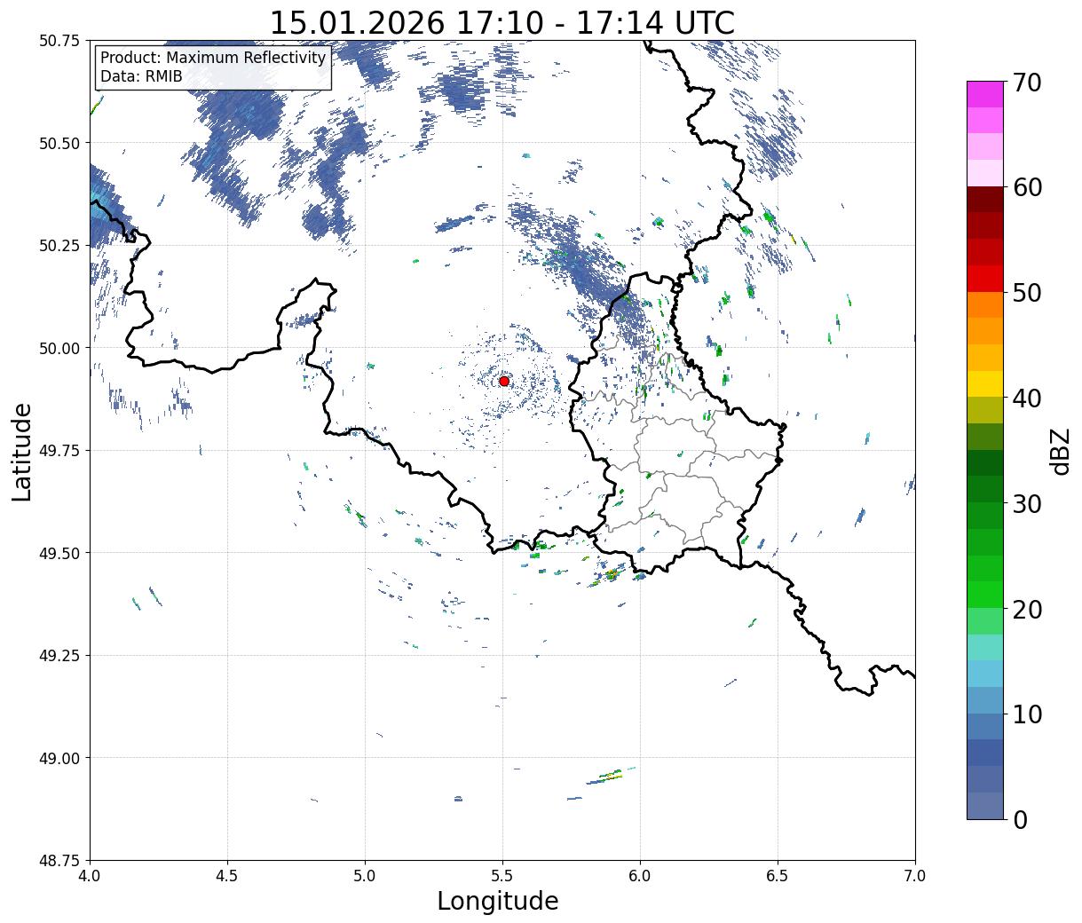Click the grey-blue bottom colorbar segment
Screen dimensions: 1082x923
click(985, 806)
